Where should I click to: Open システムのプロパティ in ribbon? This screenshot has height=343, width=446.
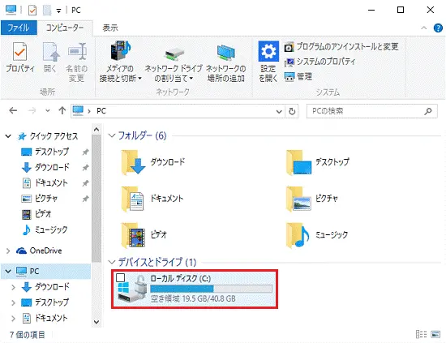pyautogui.click(x=319, y=62)
